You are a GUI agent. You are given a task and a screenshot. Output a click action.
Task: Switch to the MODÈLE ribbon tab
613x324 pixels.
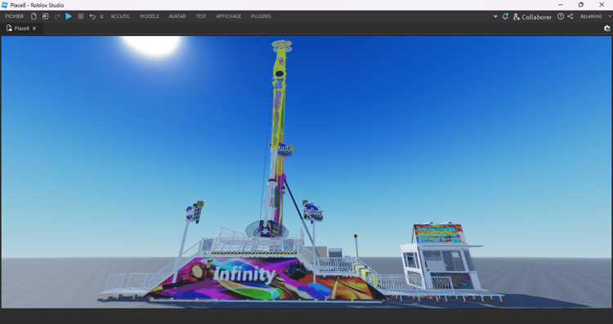(x=150, y=16)
